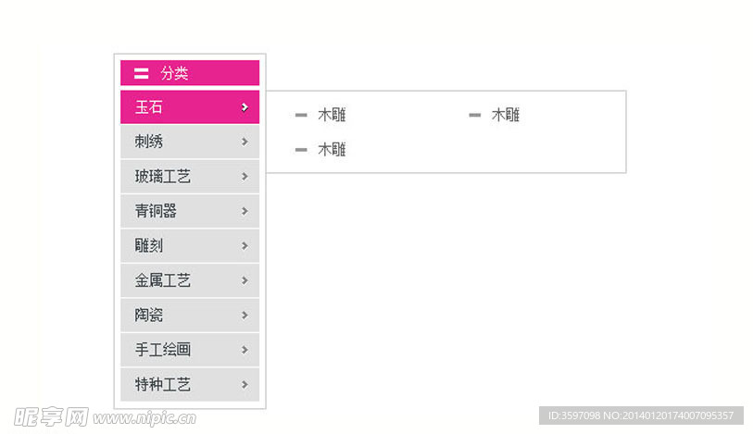The width and height of the screenshot is (753, 434).
Task: Click the arrow icon on 玉石 row
Action: coord(245,107)
